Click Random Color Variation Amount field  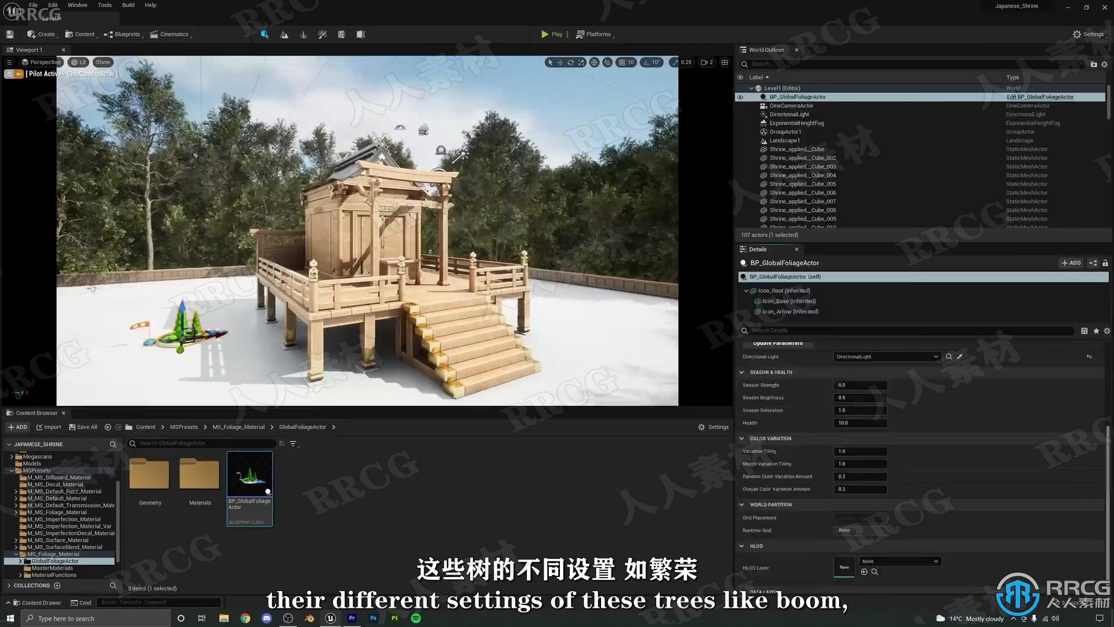[x=860, y=477]
